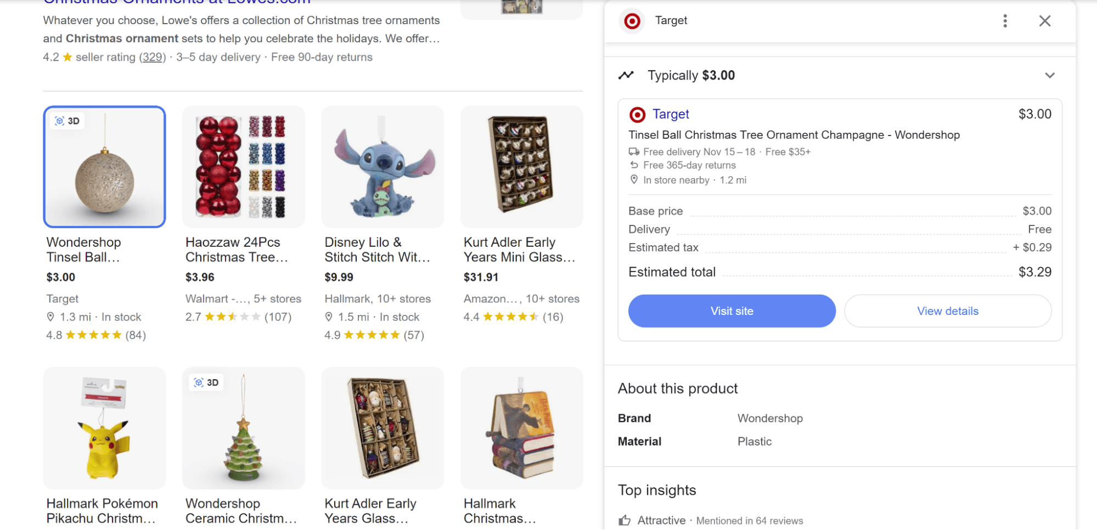The width and height of the screenshot is (1097, 530).
Task: Click the price trend chart icon
Action: tap(626, 75)
